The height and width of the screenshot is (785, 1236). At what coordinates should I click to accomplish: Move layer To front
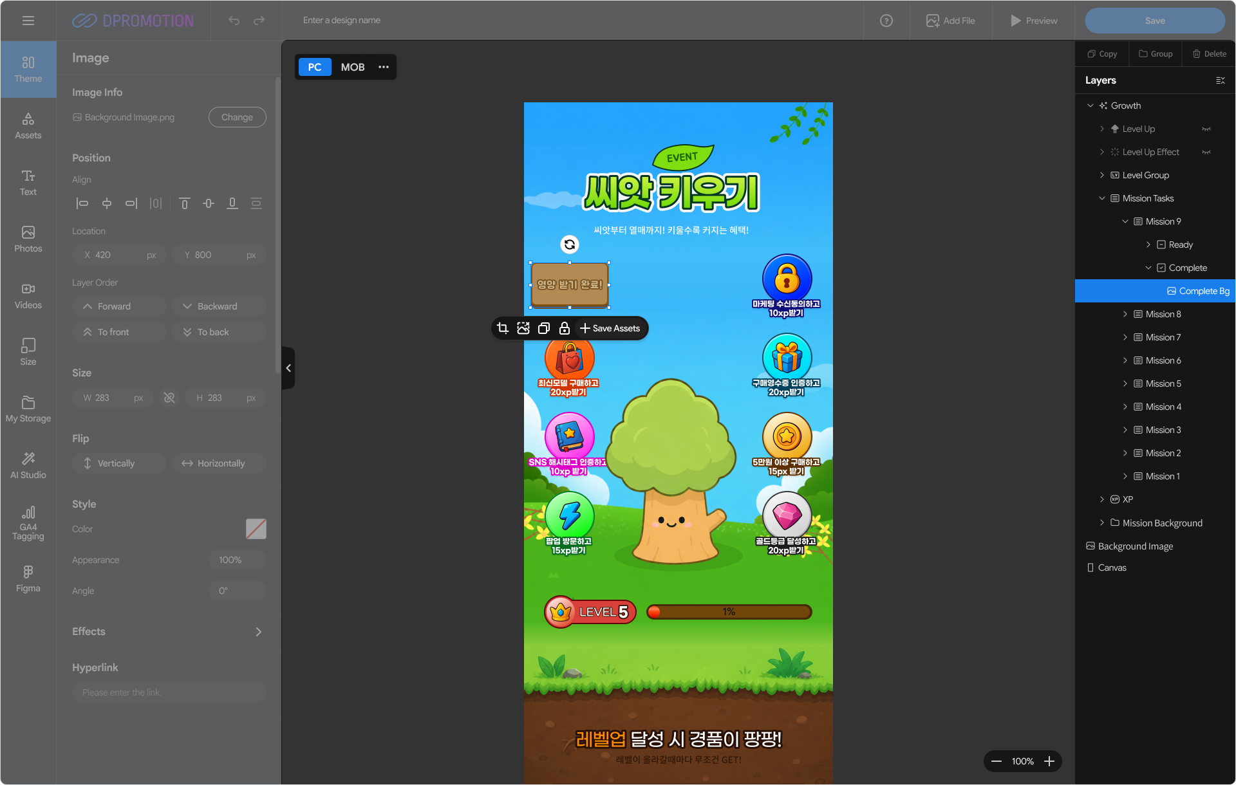[120, 332]
